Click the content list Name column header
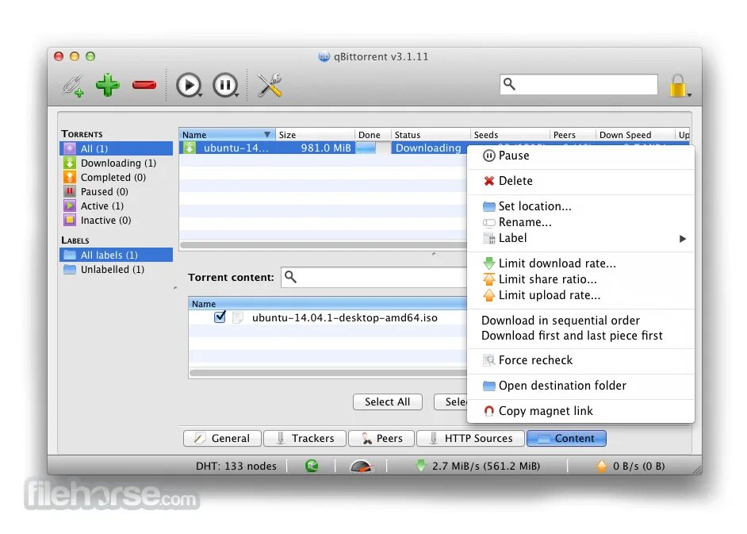The width and height of the screenshot is (747, 534). 328,304
